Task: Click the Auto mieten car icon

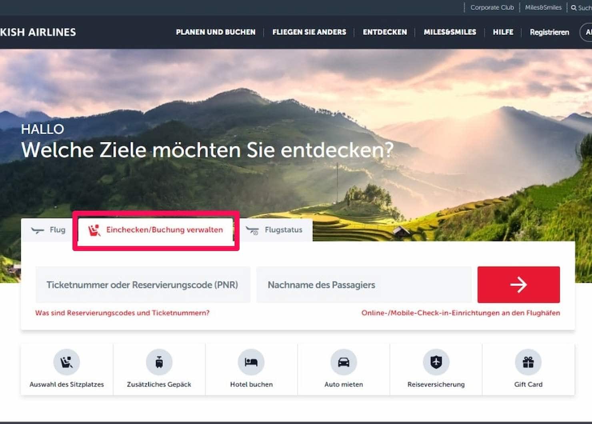Action: [x=344, y=362]
